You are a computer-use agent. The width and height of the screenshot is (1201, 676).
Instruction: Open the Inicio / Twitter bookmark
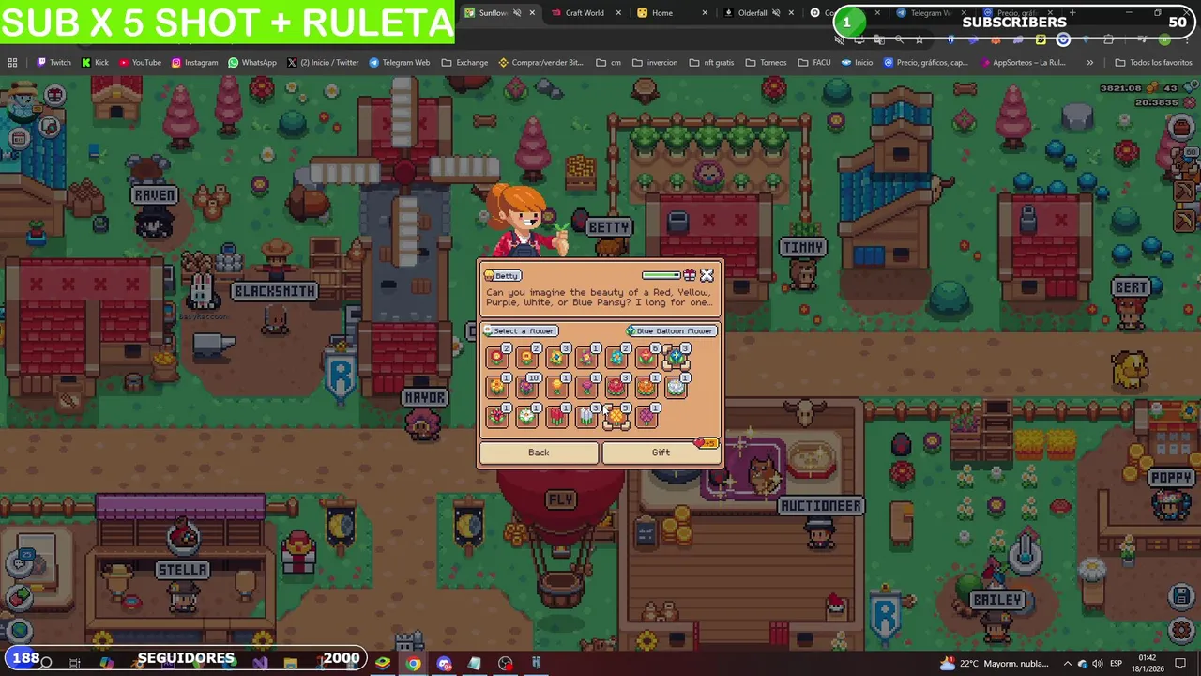click(323, 63)
